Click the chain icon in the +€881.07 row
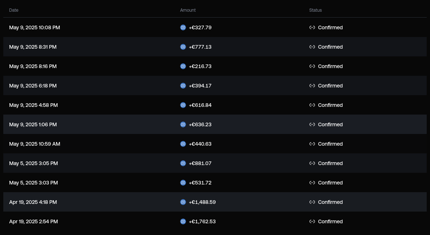430x235 pixels. click(x=312, y=163)
